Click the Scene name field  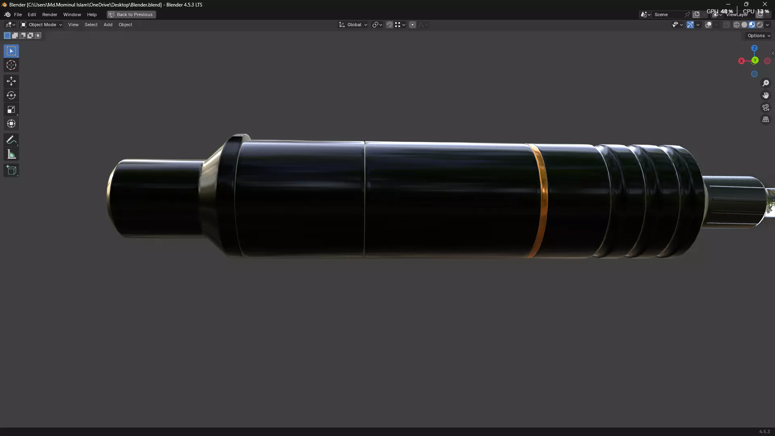668,15
